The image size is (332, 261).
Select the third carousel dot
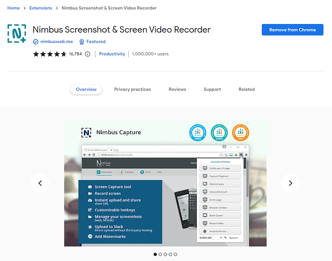click(165, 254)
